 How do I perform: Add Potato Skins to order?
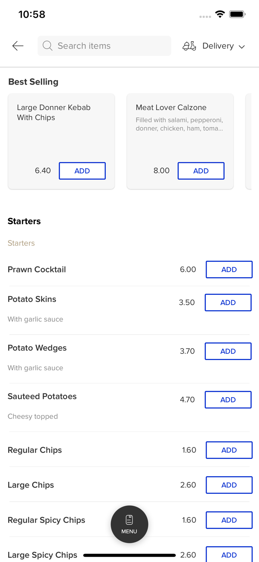pos(228,302)
